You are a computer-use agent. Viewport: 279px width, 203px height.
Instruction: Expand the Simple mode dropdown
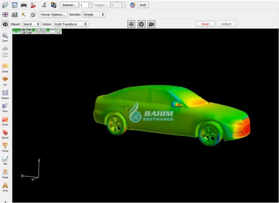93,14
